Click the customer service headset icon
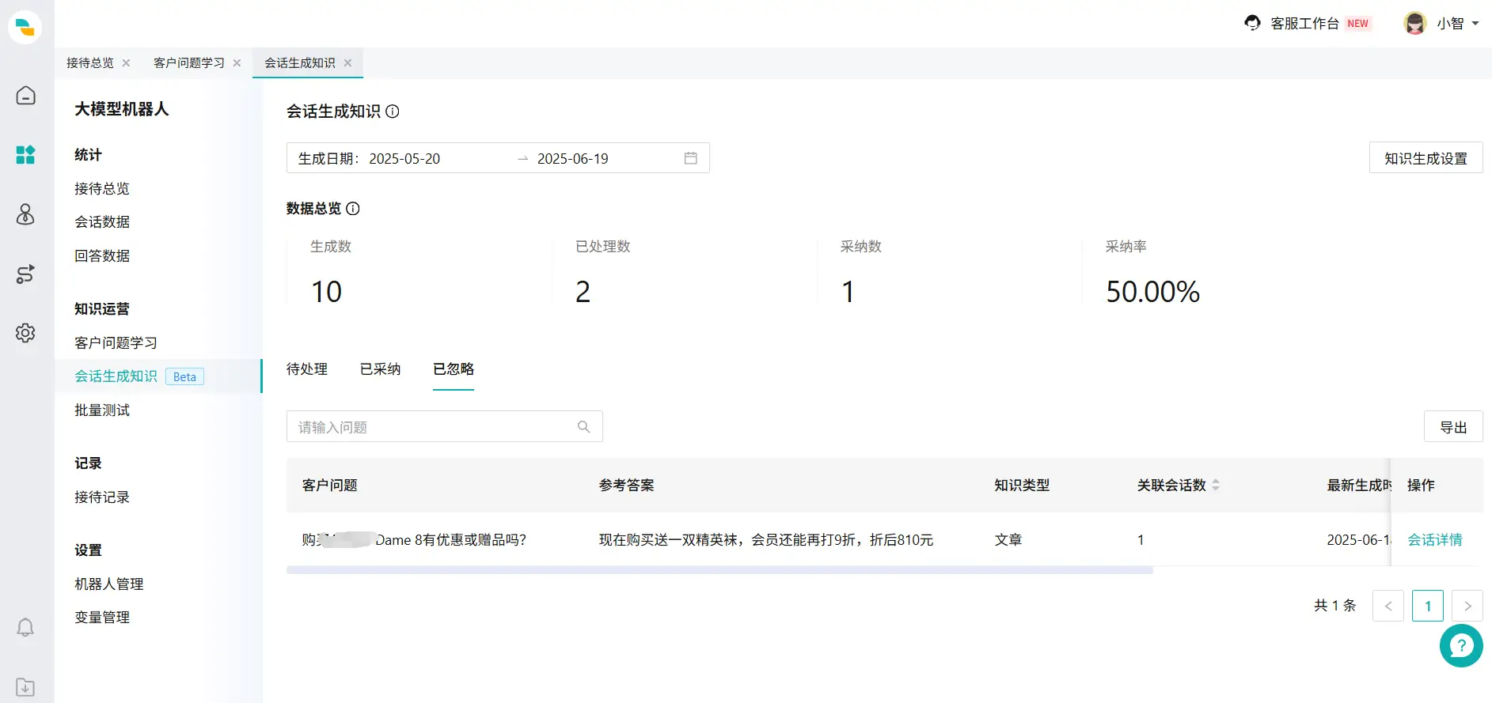 tap(1252, 23)
